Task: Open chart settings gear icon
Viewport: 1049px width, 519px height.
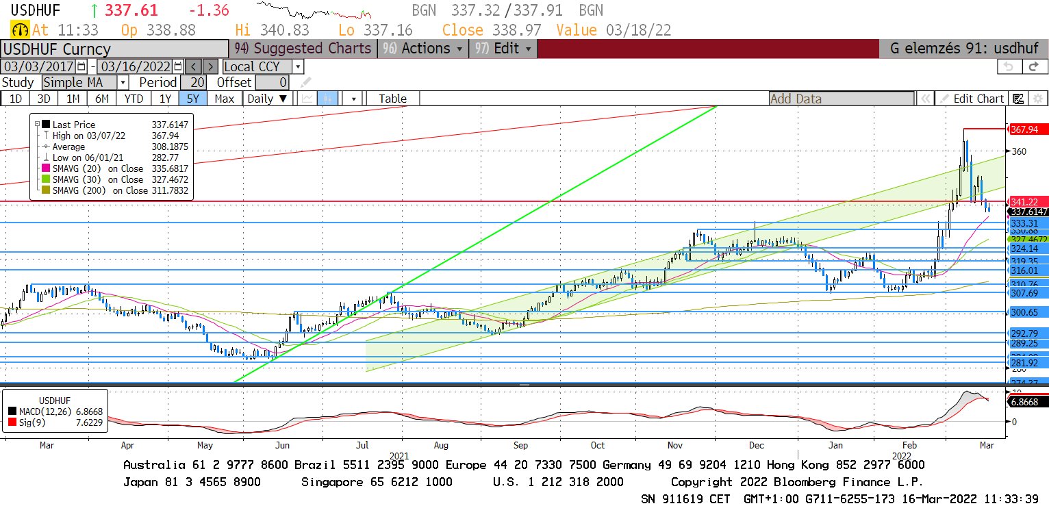Action: [1039, 99]
